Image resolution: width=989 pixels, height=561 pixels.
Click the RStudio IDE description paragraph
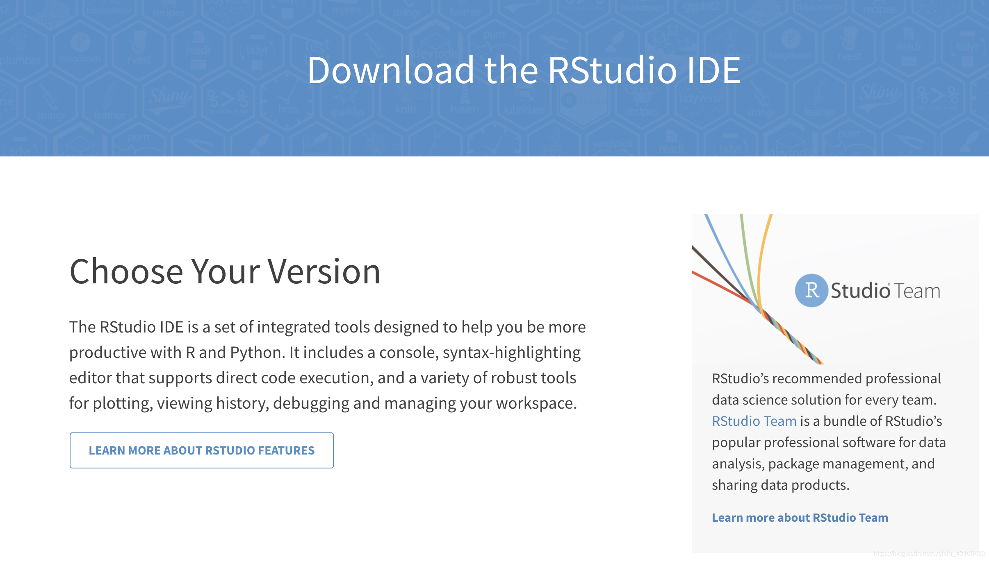(327, 364)
